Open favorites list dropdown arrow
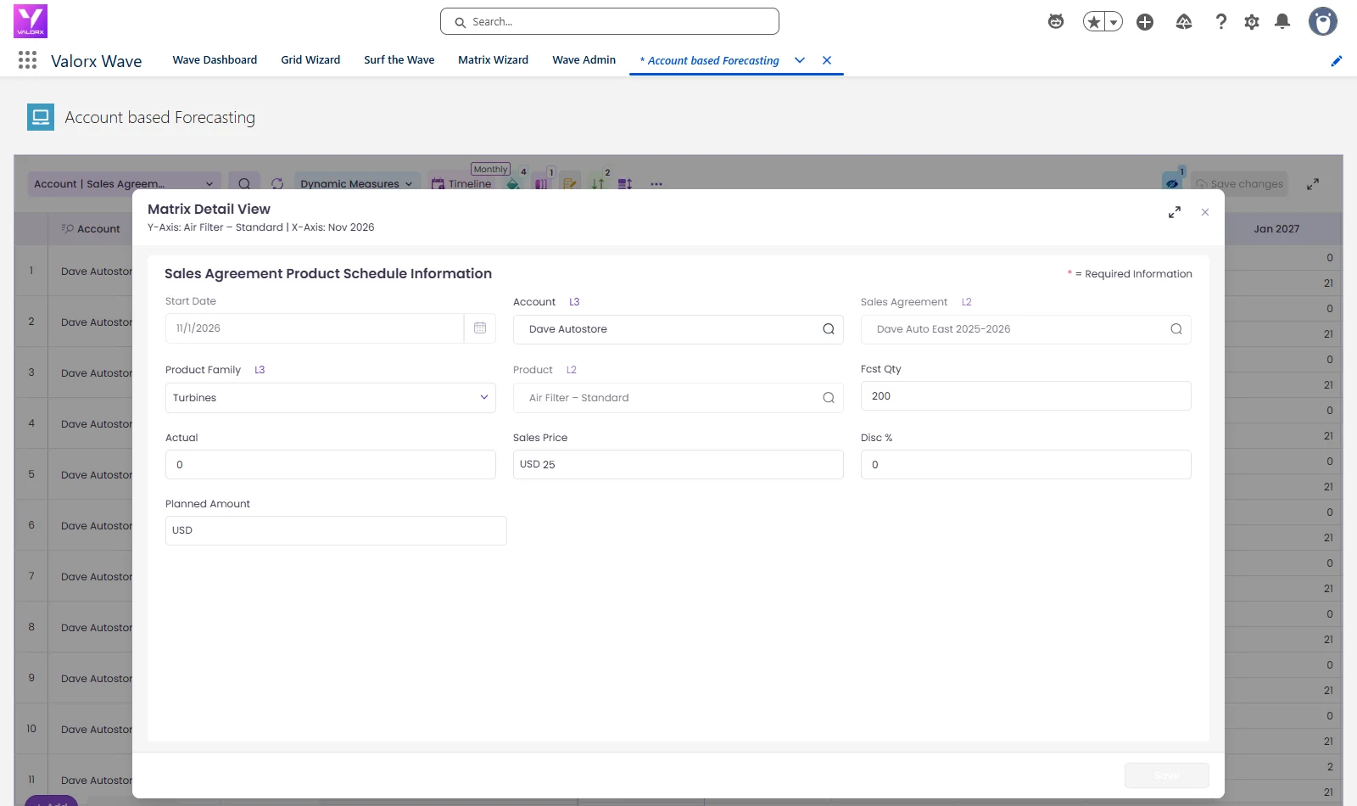This screenshot has width=1357, height=806. (1114, 22)
